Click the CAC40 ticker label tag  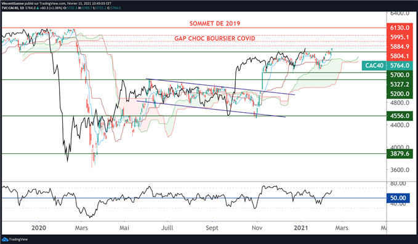click(x=374, y=65)
